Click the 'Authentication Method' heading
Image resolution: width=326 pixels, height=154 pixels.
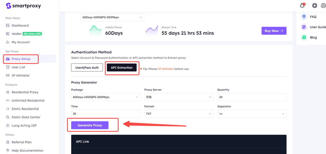[x=91, y=52]
